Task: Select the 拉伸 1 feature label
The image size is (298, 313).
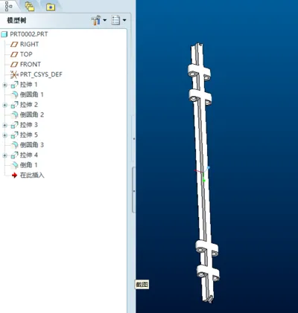Action: (29, 85)
